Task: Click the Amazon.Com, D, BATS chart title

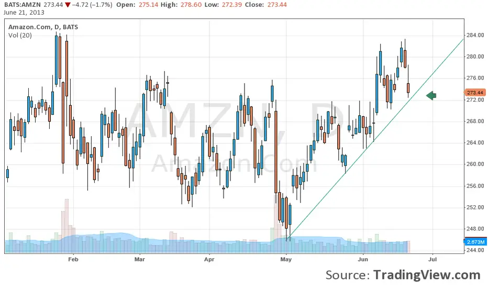Action: point(43,27)
